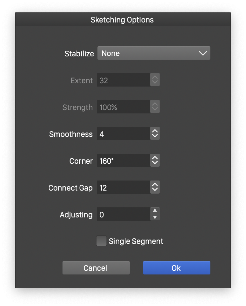Click the Strength percentage field
246x306 pixels.
coord(123,107)
